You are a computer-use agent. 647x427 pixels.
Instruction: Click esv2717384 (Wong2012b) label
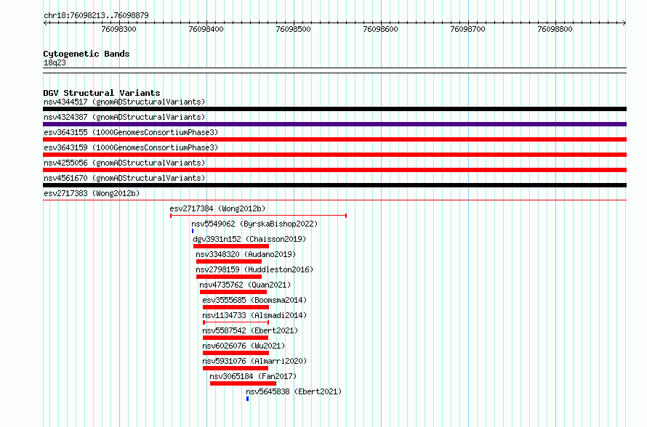pyautogui.click(x=217, y=208)
